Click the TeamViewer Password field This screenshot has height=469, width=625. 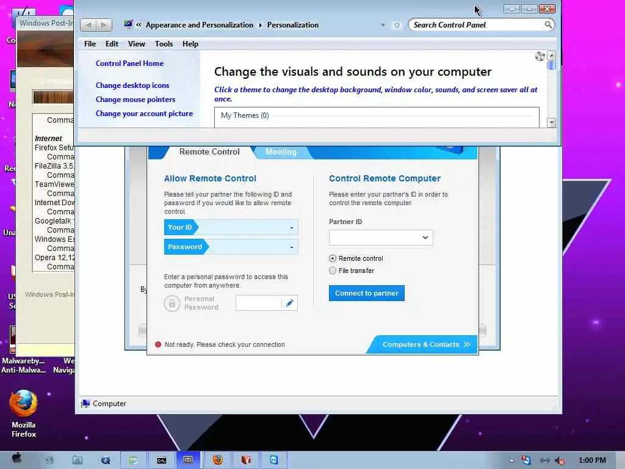(231, 247)
